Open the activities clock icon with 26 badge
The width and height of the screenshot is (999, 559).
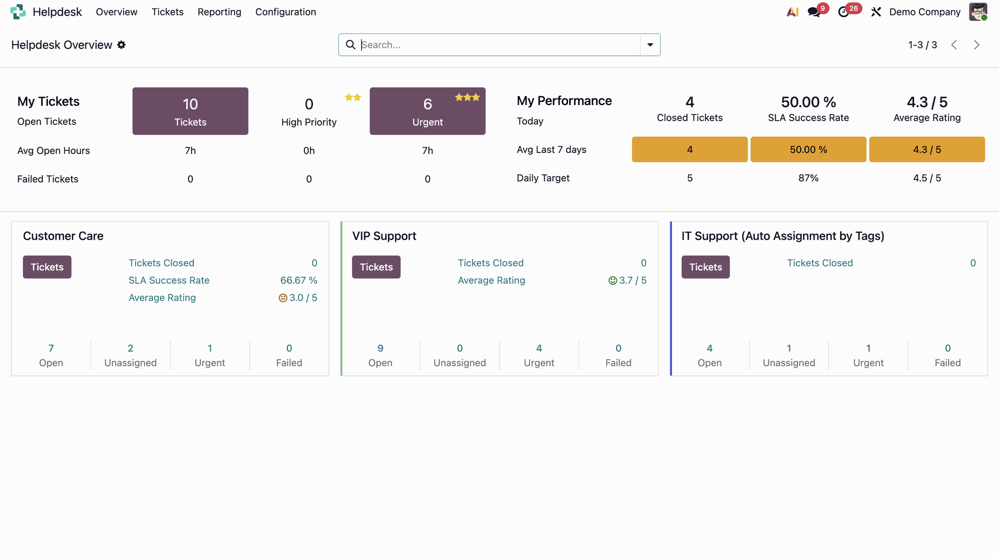[x=843, y=11]
